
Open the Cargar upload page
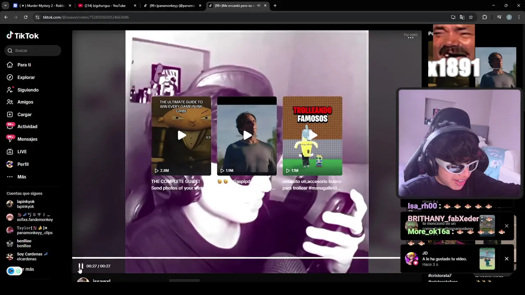24,115
